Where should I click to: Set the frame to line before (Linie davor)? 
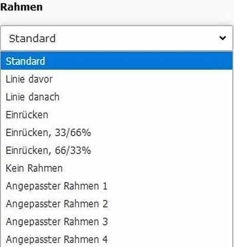point(117,79)
